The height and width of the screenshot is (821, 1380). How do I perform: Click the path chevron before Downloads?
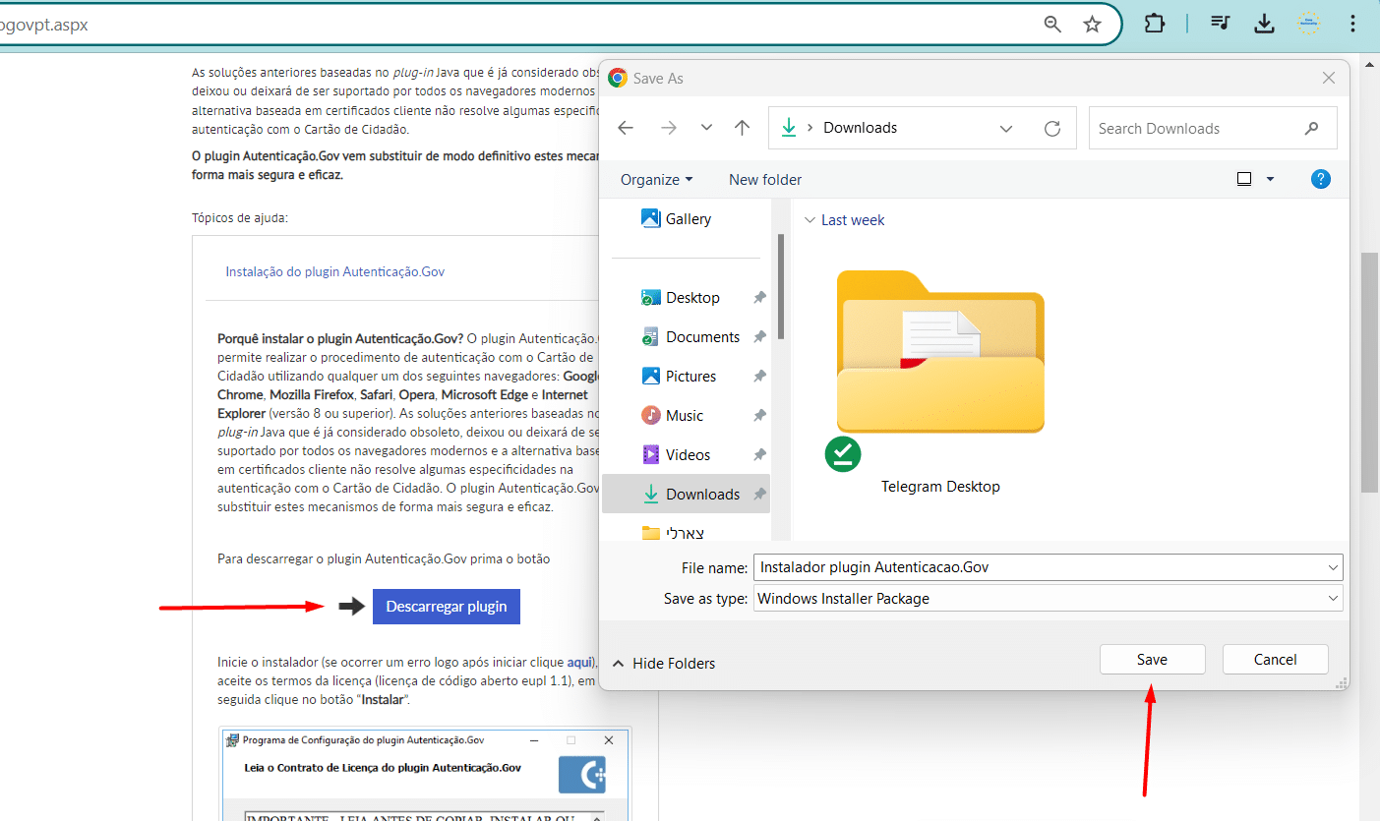[x=810, y=128]
